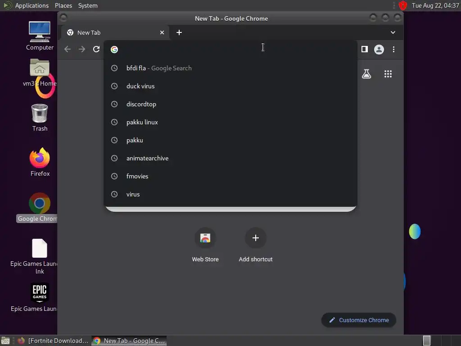The image size is (461, 346).
Task: Select the 'fmovies' suggestion
Action: click(x=230, y=176)
